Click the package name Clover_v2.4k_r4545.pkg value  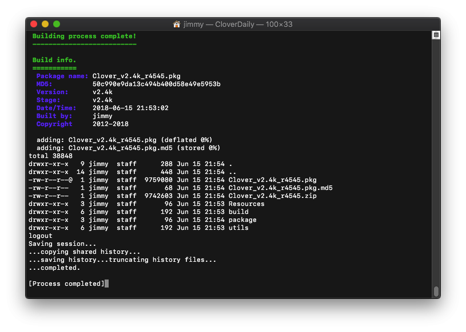click(137, 76)
